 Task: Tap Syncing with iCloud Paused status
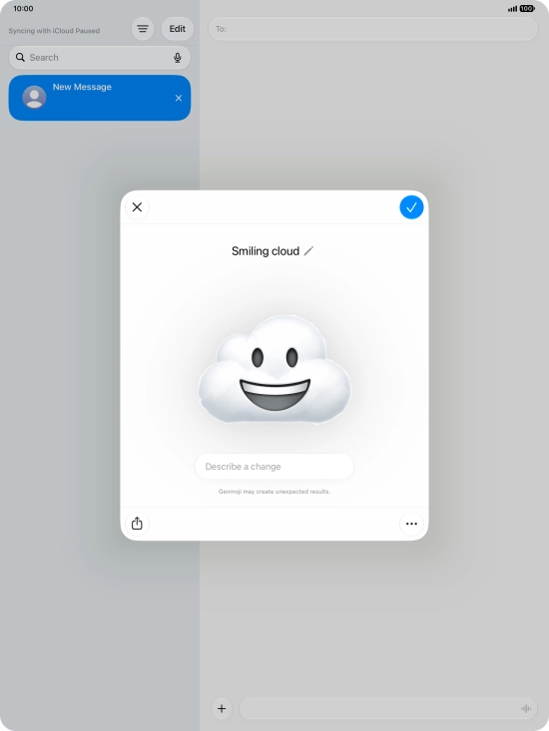(54, 31)
